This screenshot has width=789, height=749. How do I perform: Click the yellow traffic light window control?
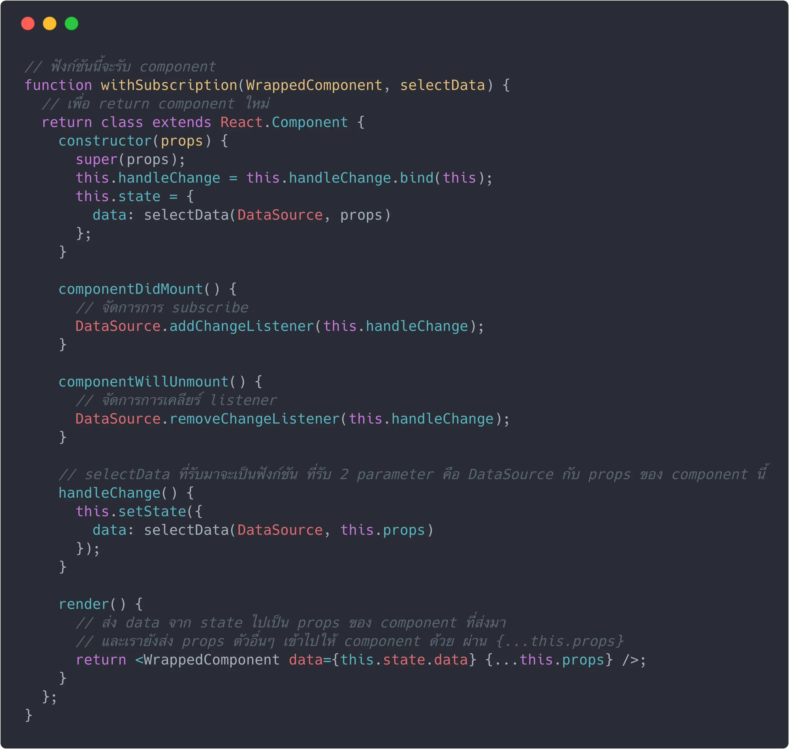click(50, 23)
